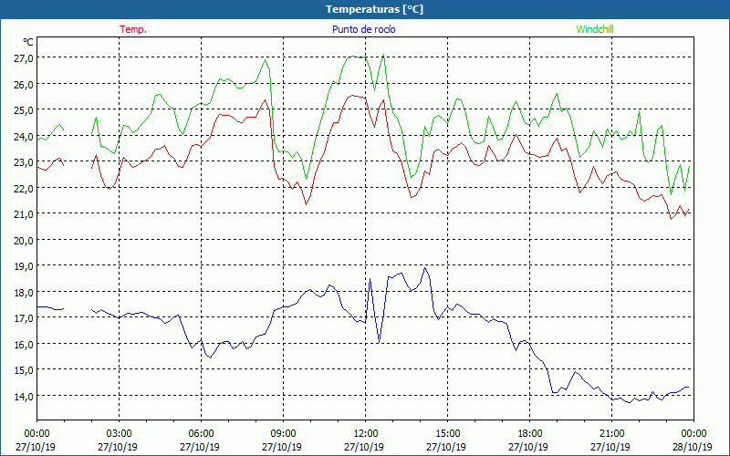Click the 06:00 time axis label
Viewport: 730px width, 456px height.
point(201,434)
